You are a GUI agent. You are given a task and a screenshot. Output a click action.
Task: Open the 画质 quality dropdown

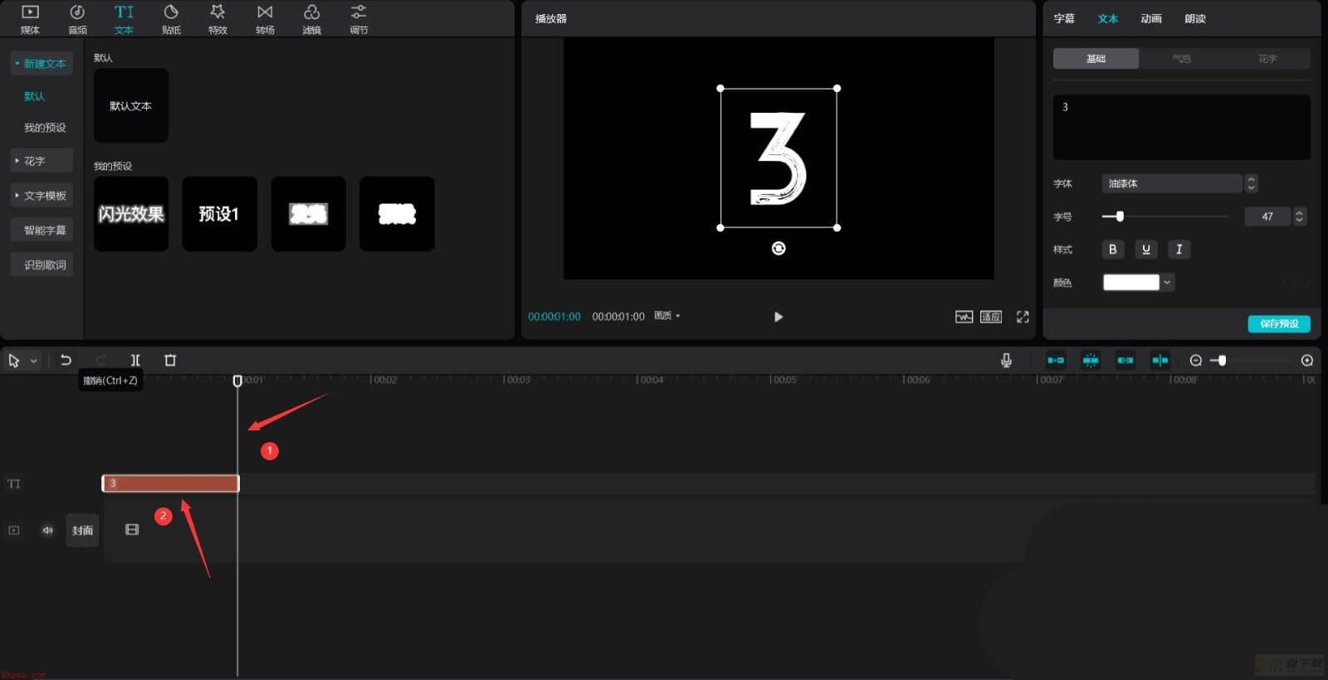pyautogui.click(x=667, y=316)
